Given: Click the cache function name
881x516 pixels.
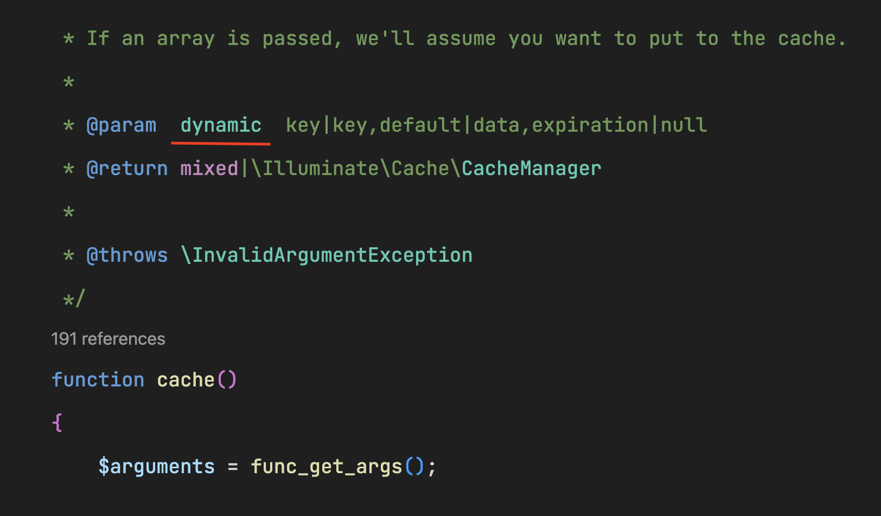Looking at the screenshot, I should pos(186,380).
